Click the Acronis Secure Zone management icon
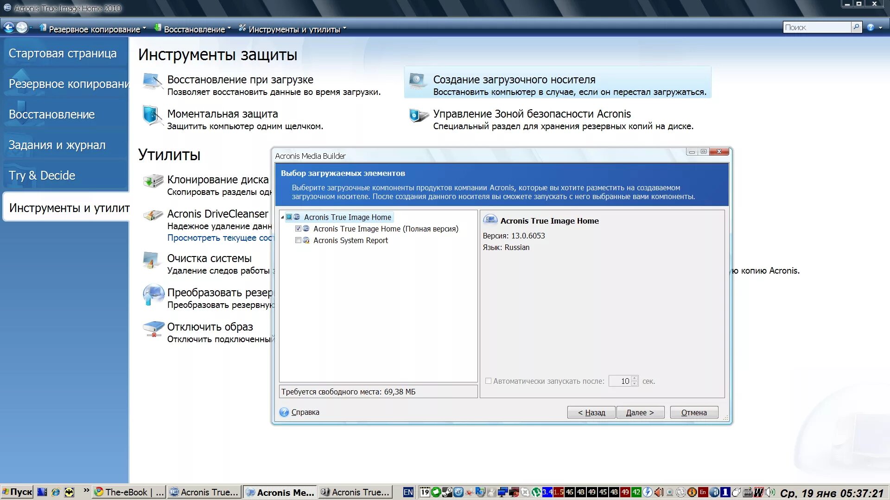890x500 pixels. [x=418, y=116]
